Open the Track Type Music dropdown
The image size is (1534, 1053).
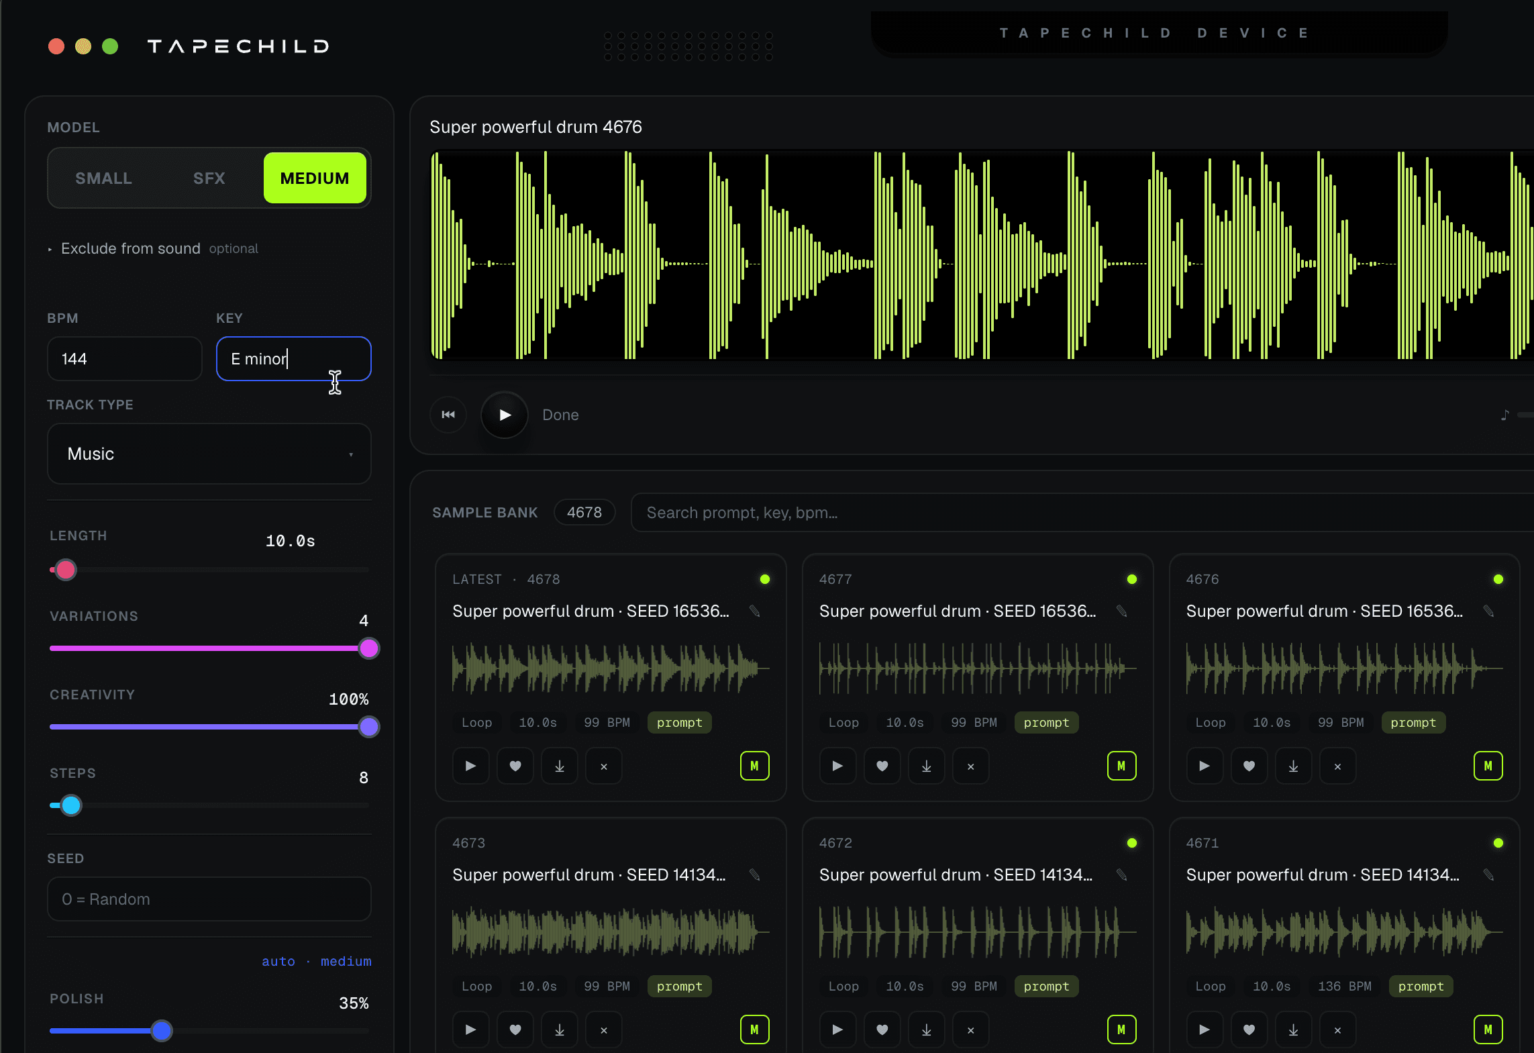[x=209, y=454]
